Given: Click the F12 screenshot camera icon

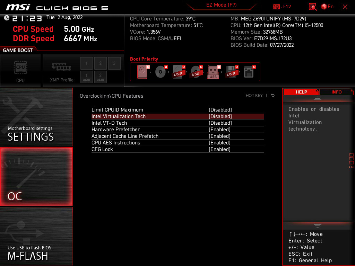Looking at the screenshot, I should pyautogui.click(x=276, y=7).
